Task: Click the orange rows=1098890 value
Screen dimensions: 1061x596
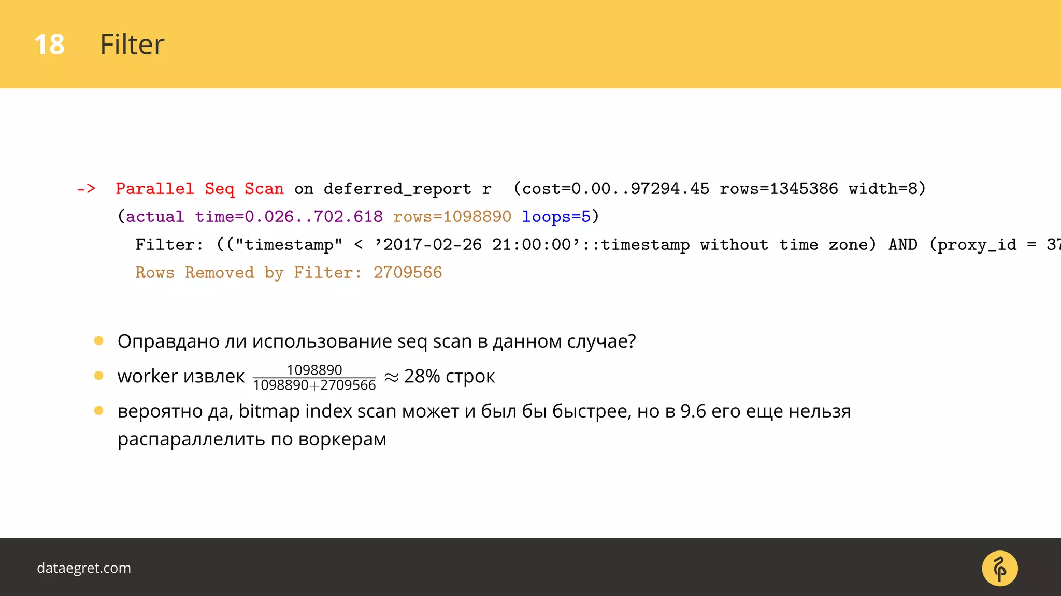Action: [x=452, y=217]
